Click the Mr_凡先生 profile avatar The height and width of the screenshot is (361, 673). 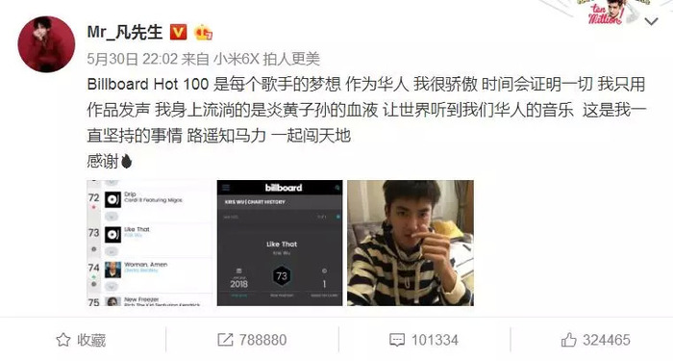coord(46,44)
